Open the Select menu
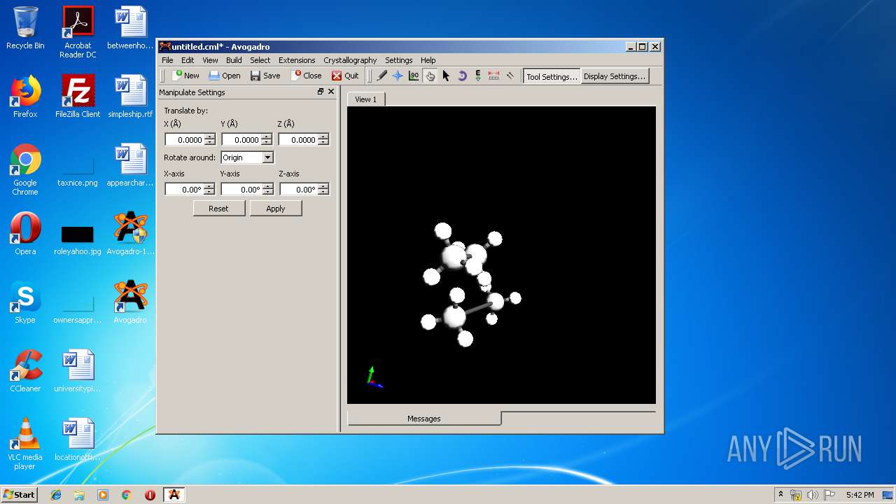 (x=260, y=60)
